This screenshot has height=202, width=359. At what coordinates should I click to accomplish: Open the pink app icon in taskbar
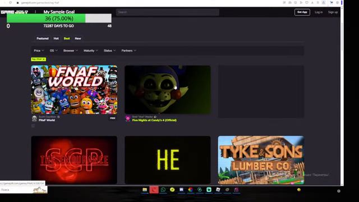(x=236, y=190)
